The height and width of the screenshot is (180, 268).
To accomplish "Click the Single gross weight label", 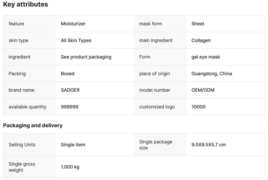I will point(22,167).
